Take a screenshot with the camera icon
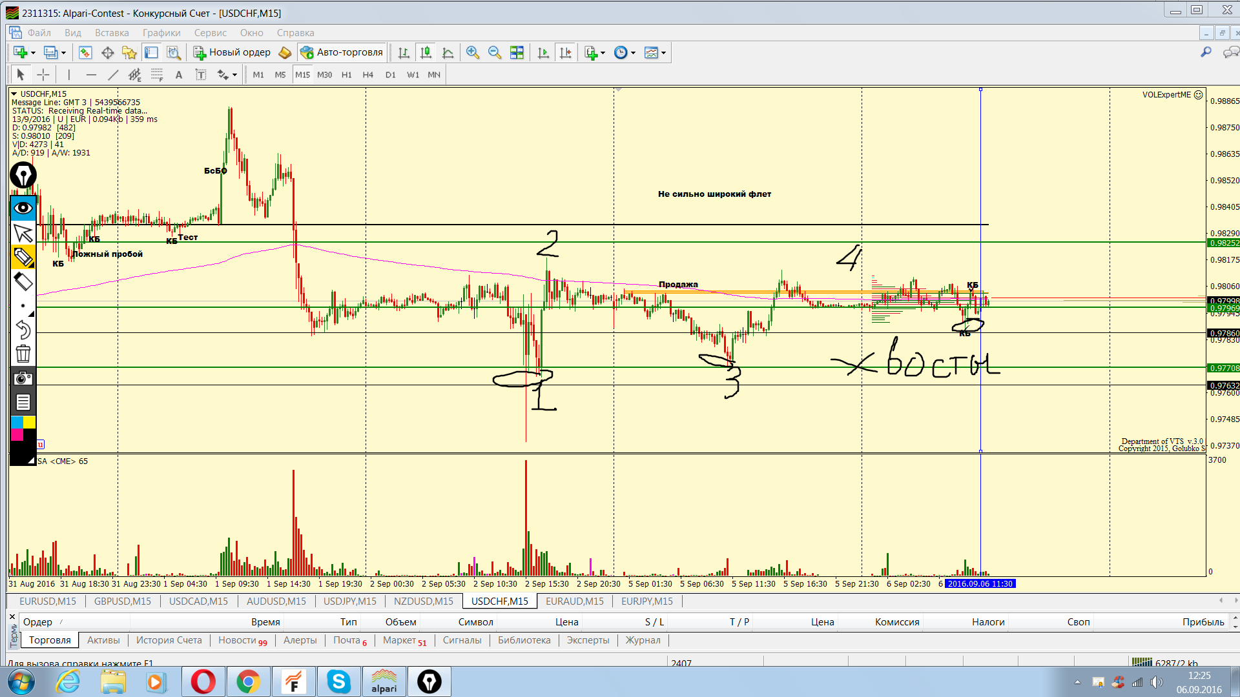The image size is (1240, 697). coord(23,378)
